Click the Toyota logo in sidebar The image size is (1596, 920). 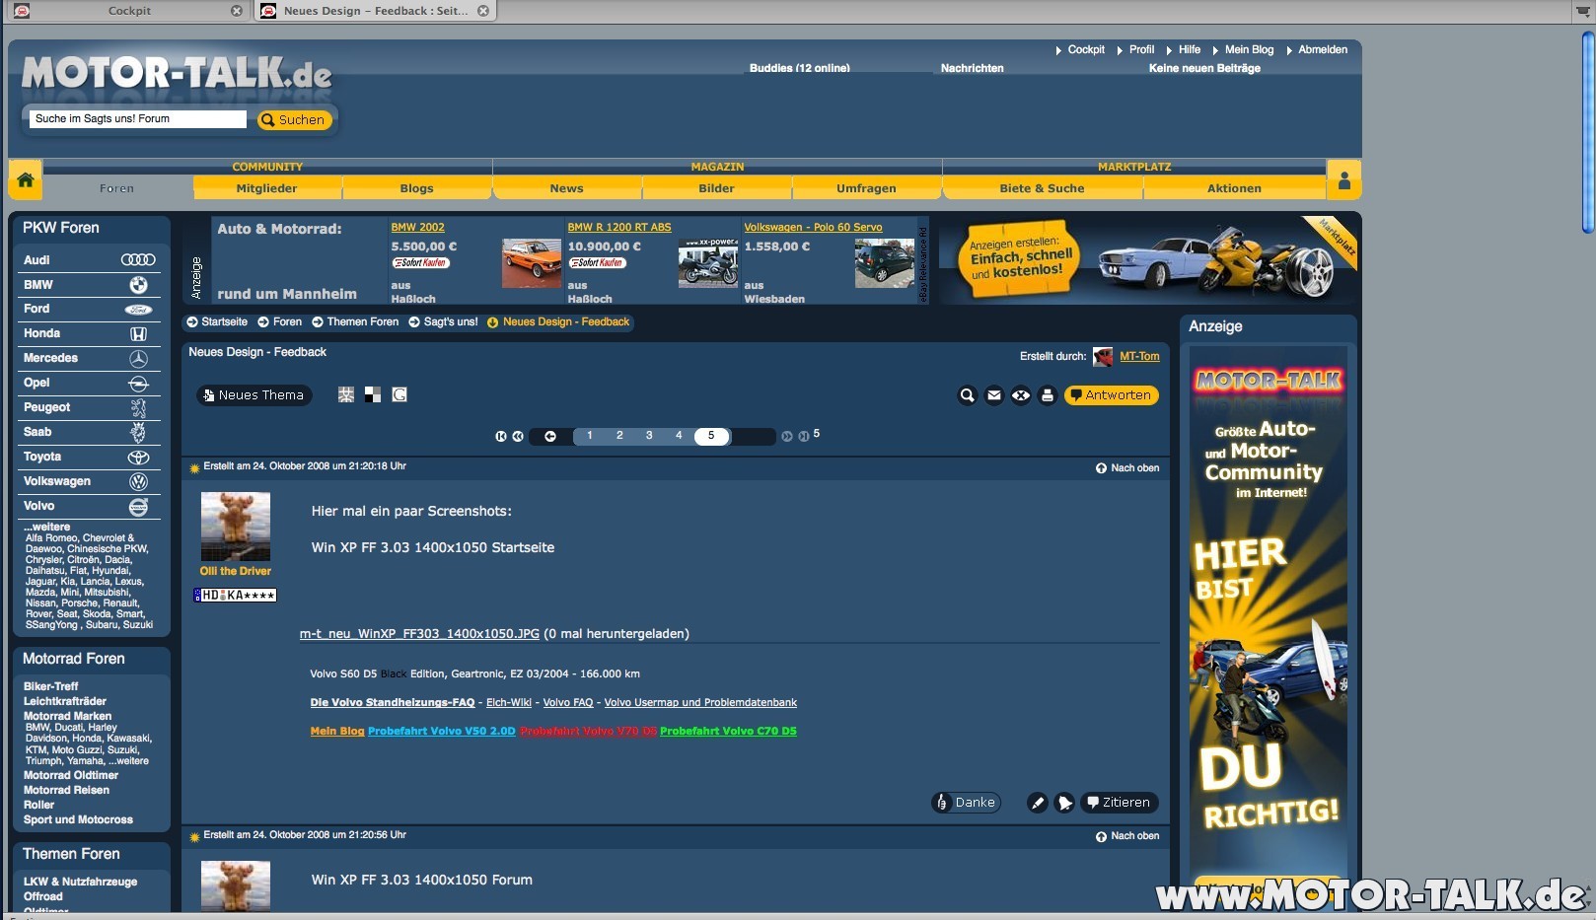pos(138,457)
